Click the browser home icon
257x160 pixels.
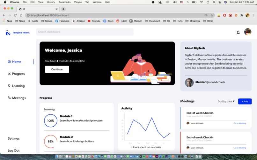click(21, 15)
